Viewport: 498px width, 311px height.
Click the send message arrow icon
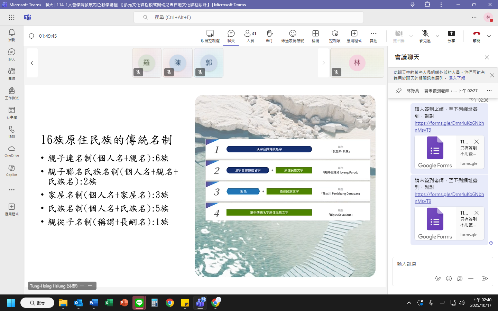tap(485, 279)
